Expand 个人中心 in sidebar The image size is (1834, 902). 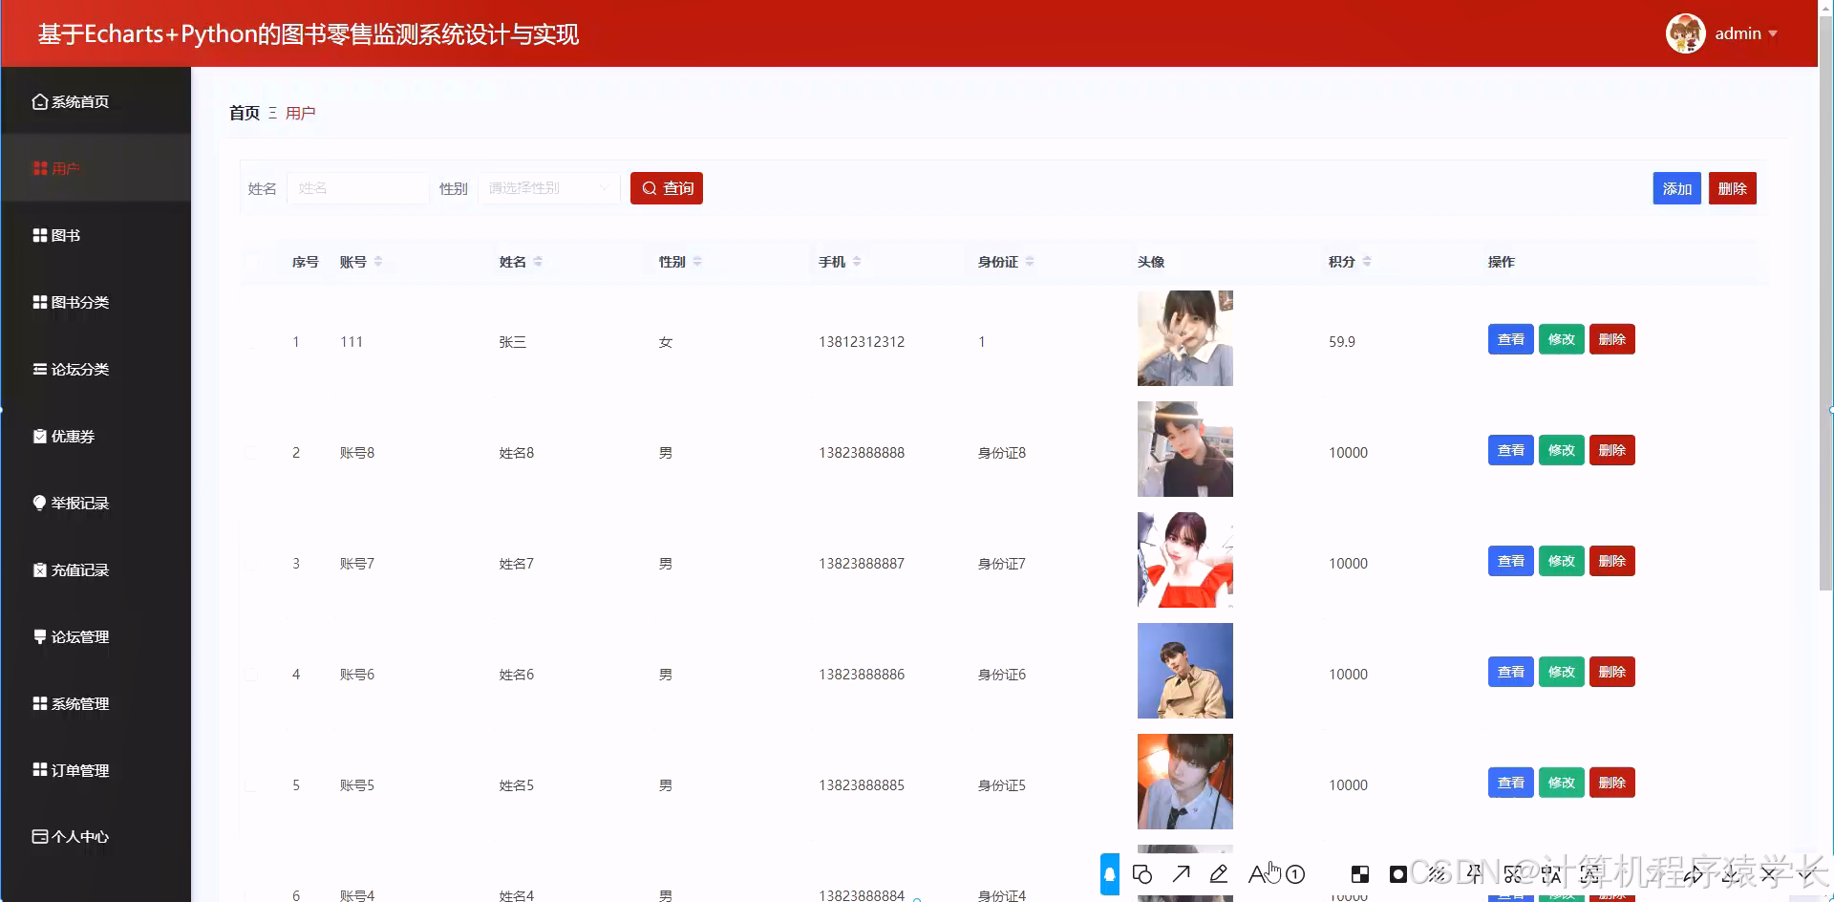tap(96, 836)
